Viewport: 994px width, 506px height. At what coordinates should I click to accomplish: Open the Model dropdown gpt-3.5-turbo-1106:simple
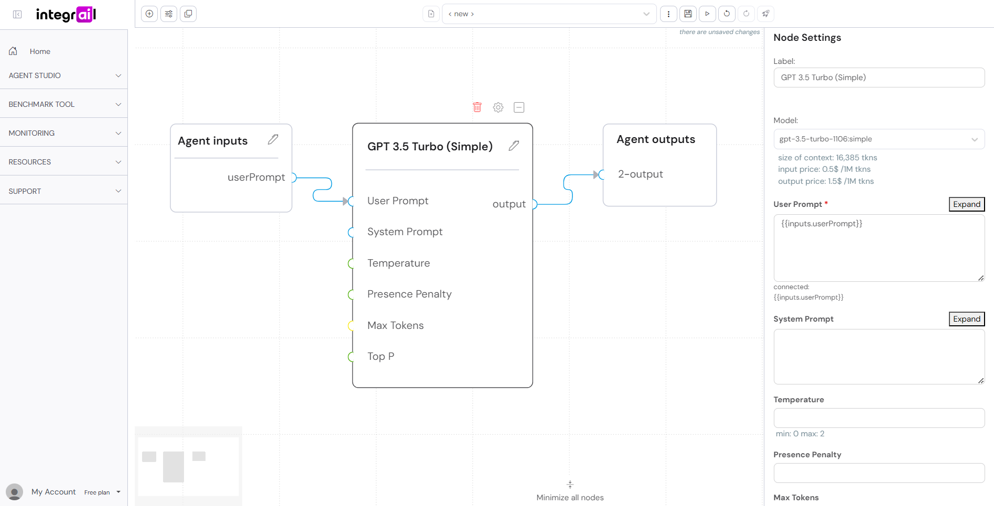pyautogui.click(x=879, y=139)
